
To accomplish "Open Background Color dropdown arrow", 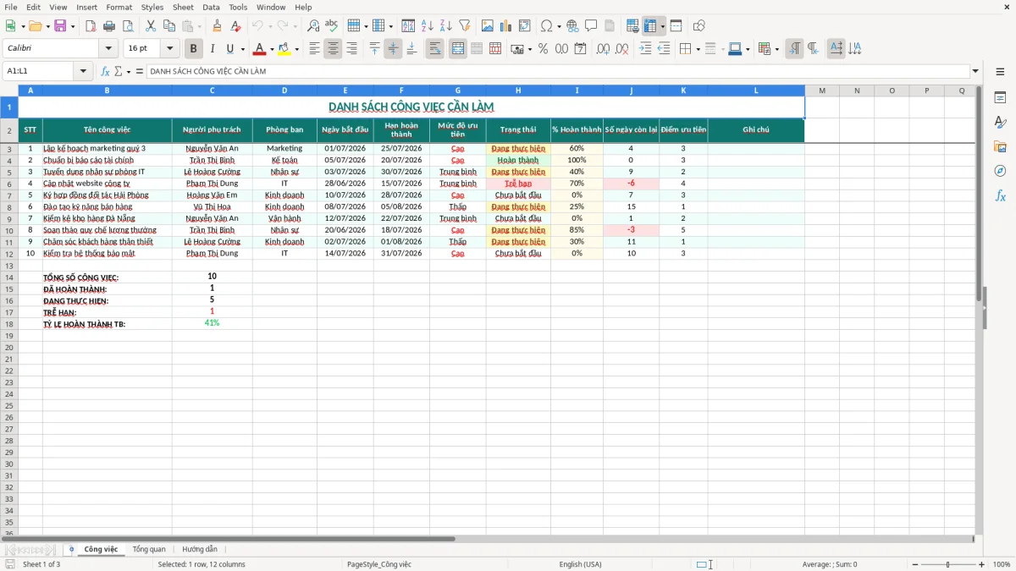I will pyautogui.click(x=296, y=49).
